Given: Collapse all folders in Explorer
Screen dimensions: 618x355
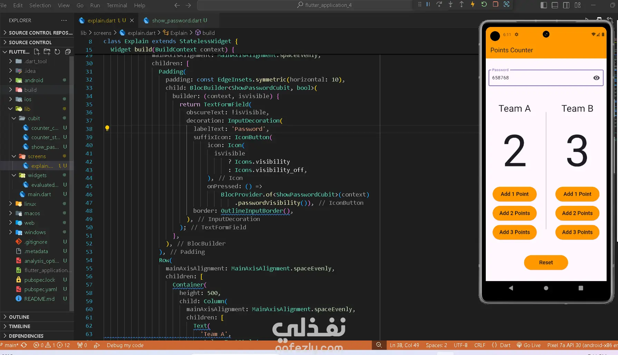Looking at the screenshot, I should point(68,52).
